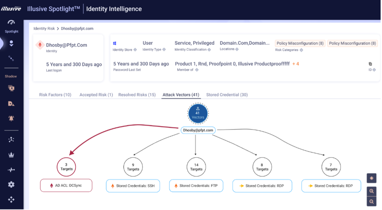Open the network nodes icon in sidebar
The height and width of the screenshot is (210, 382).
(x=11, y=140)
